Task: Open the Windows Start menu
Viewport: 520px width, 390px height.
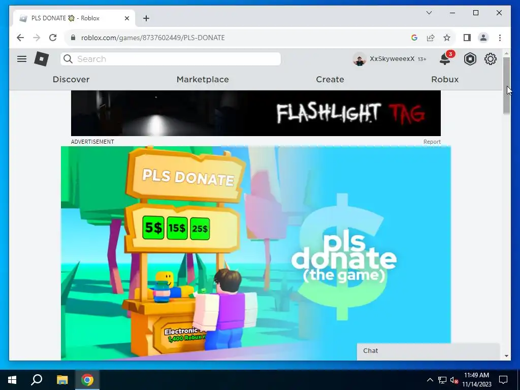Action: coord(12,380)
